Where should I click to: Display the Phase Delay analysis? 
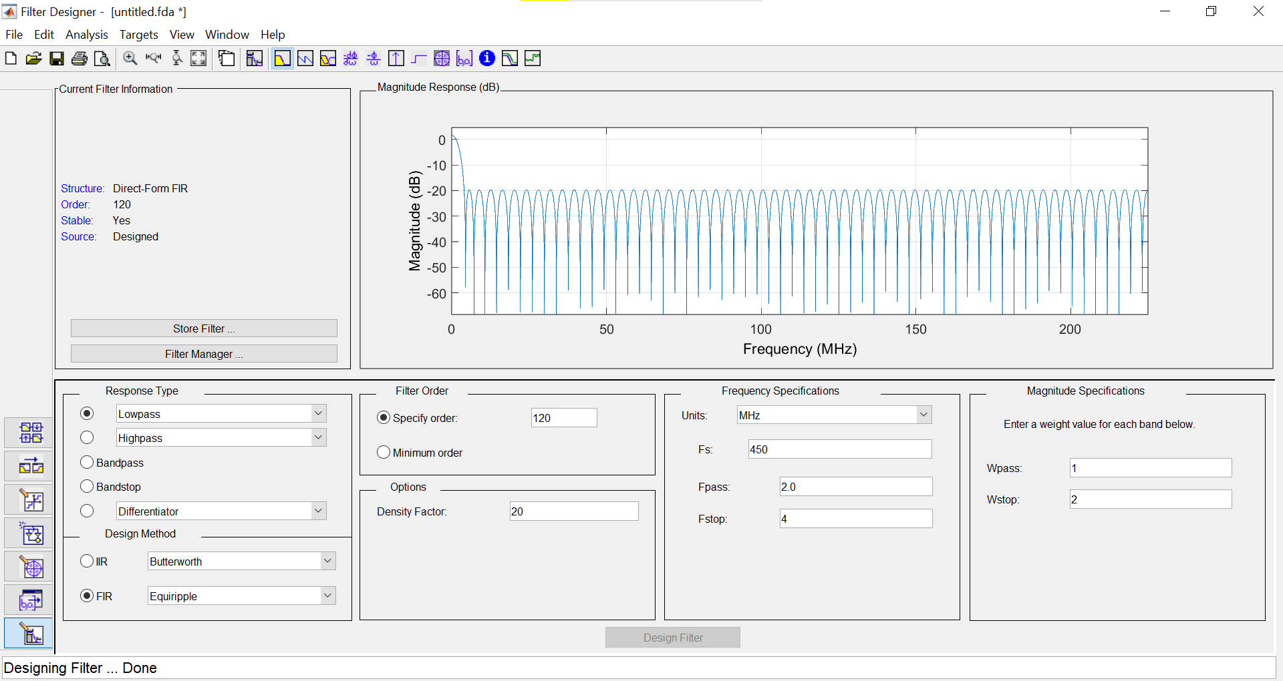tap(374, 59)
